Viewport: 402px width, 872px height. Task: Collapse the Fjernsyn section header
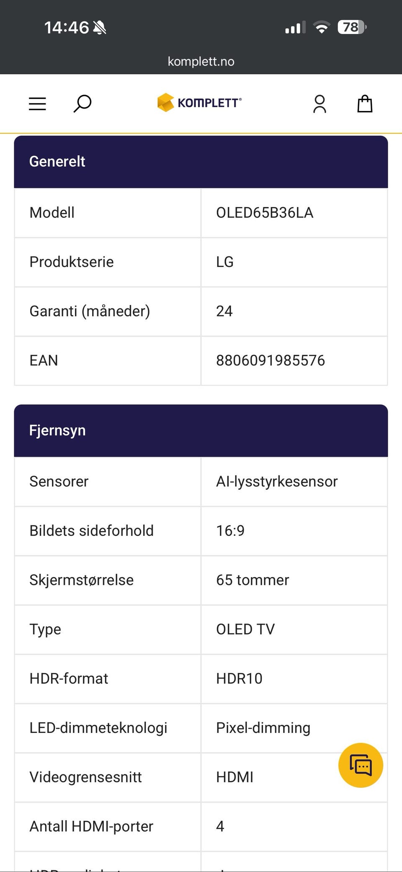click(x=201, y=431)
